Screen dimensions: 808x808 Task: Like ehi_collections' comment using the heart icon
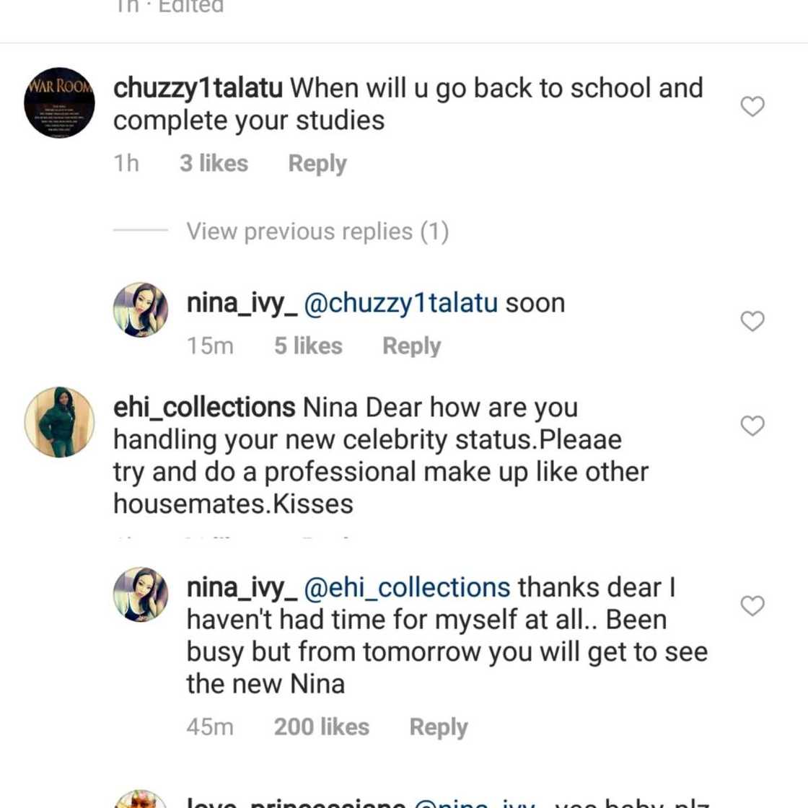pos(753,426)
